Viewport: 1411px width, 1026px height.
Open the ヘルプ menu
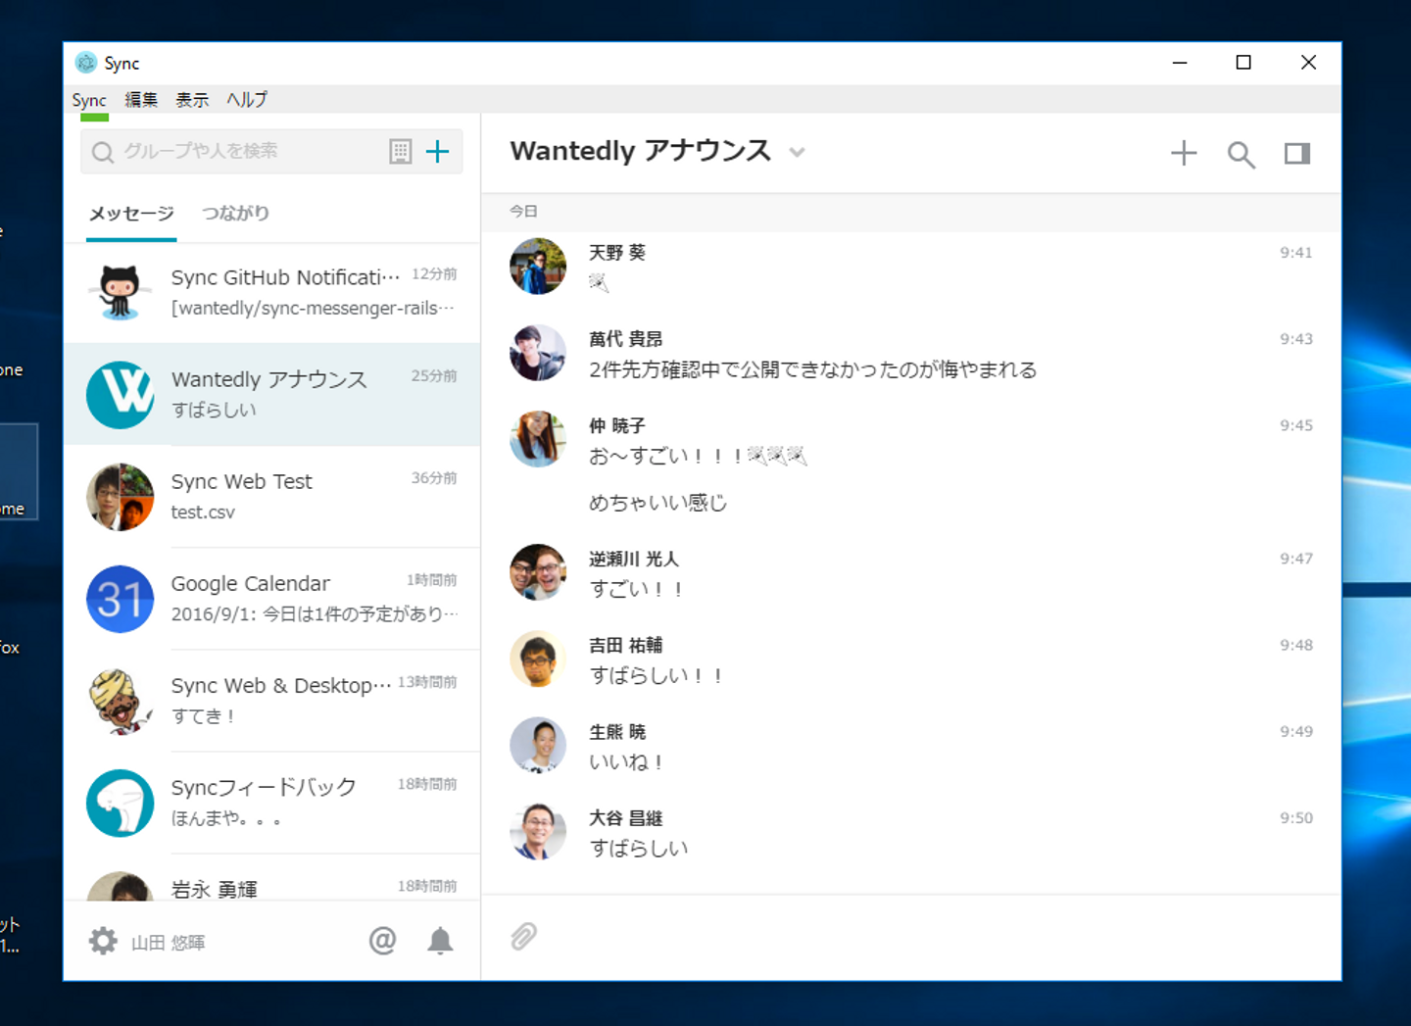[x=247, y=100]
